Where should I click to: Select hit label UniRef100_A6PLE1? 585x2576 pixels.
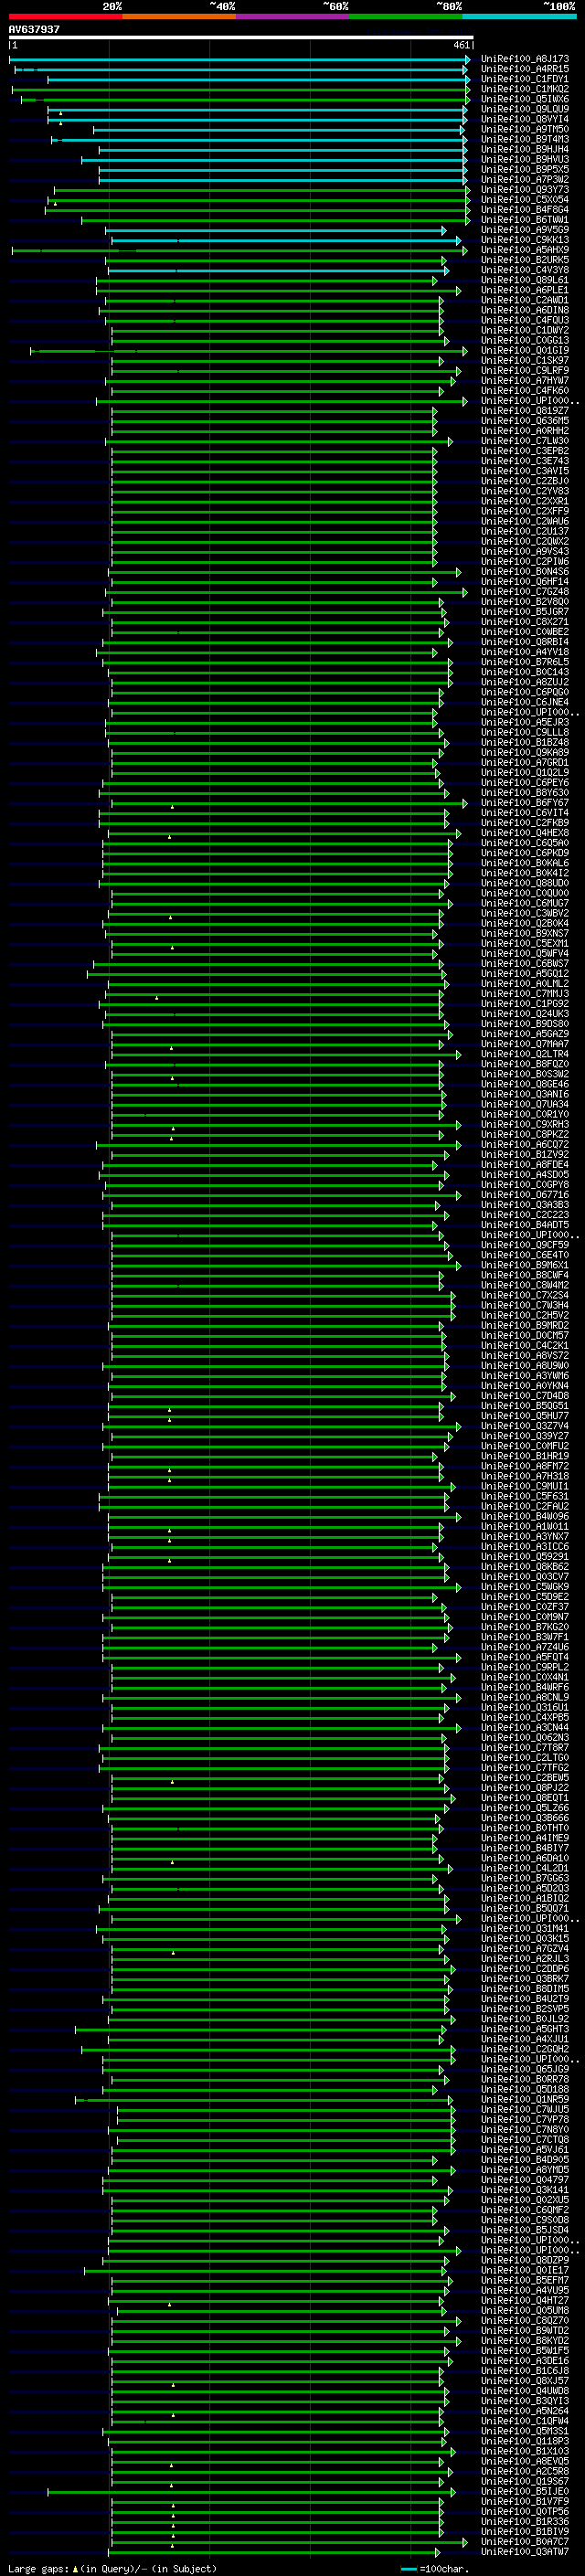click(525, 290)
